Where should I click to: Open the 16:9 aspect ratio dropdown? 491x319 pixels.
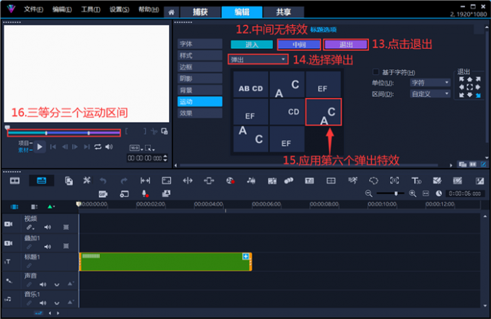click(x=136, y=148)
